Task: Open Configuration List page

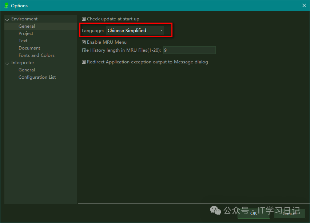Action: coord(37,77)
